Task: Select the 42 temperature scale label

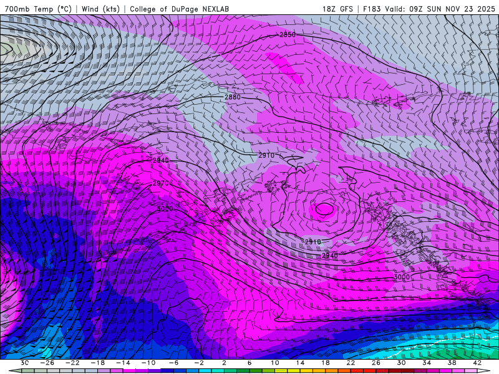Action: (477, 363)
